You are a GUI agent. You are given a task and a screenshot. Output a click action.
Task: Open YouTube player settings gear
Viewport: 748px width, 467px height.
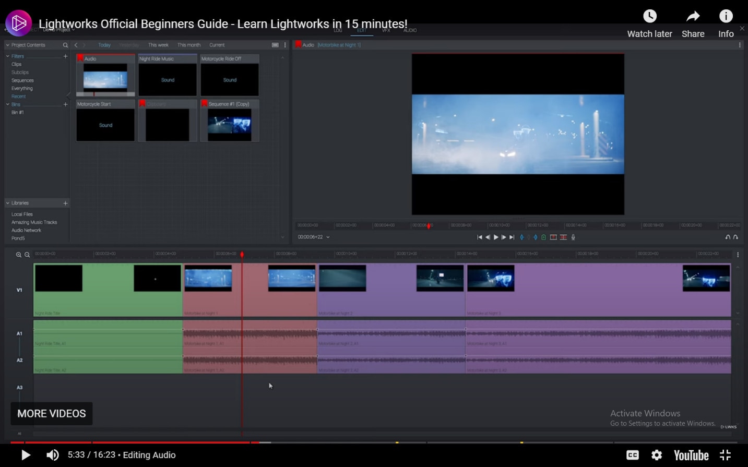657,455
